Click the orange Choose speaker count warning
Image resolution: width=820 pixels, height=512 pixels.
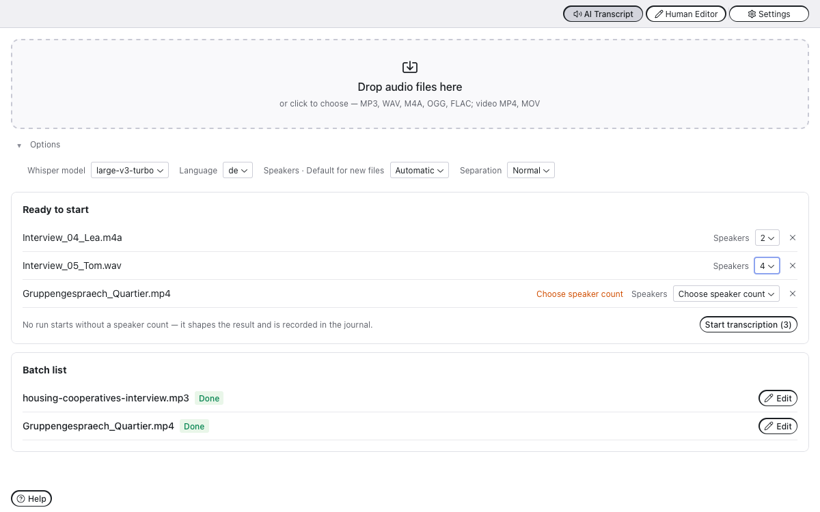tap(579, 294)
